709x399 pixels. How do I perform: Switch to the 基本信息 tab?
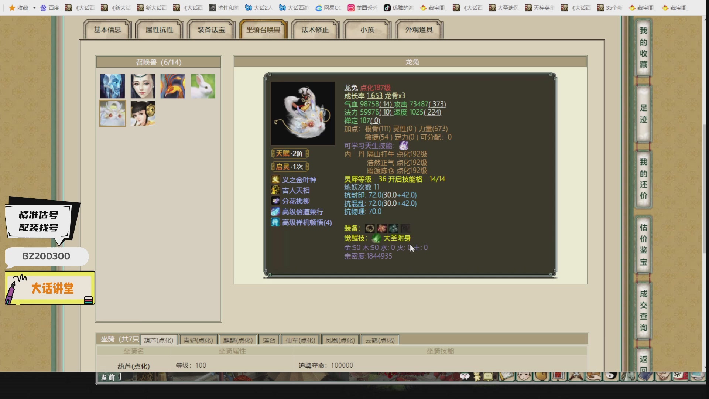[x=107, y=30]
